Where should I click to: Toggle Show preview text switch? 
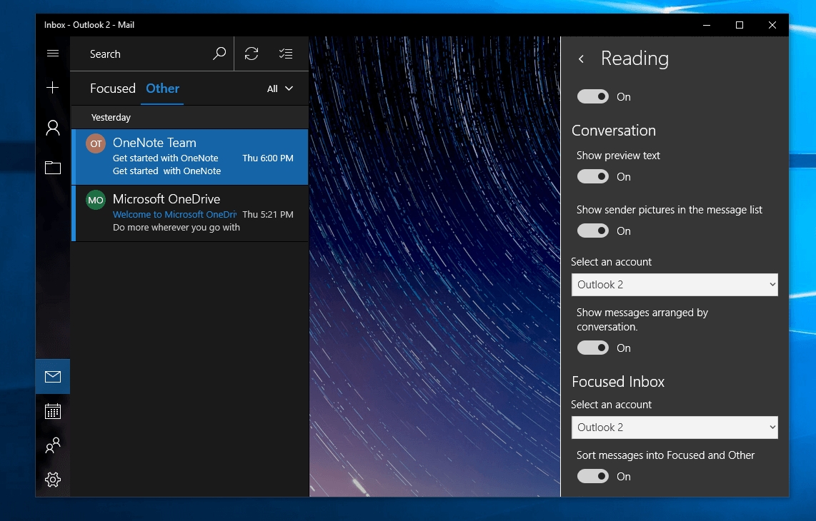pos(593,177)
